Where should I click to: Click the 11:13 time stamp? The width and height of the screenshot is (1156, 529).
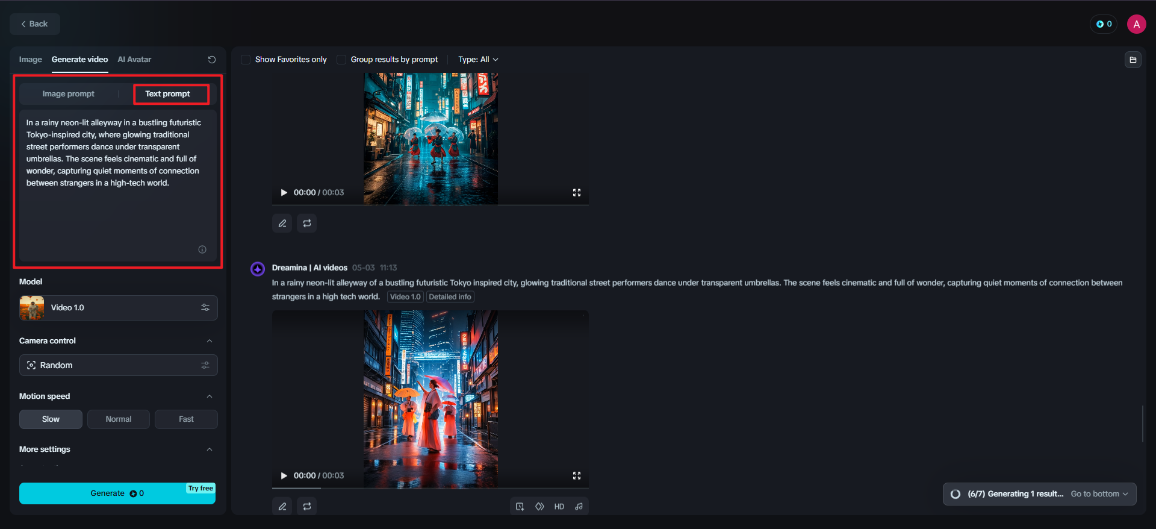pyautogui.click(x=388, y=268)
